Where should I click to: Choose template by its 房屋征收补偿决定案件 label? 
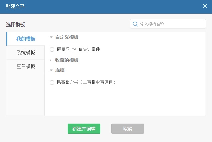click(78, 49)
